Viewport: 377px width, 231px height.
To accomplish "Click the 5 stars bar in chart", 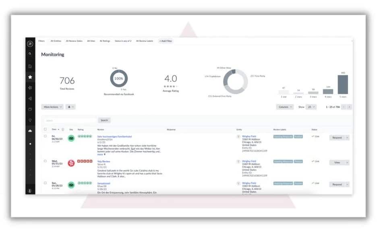I will pyautogui.click(x=343, y=85).
